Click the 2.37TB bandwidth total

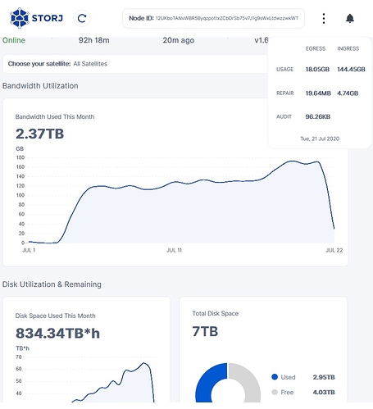39,134
